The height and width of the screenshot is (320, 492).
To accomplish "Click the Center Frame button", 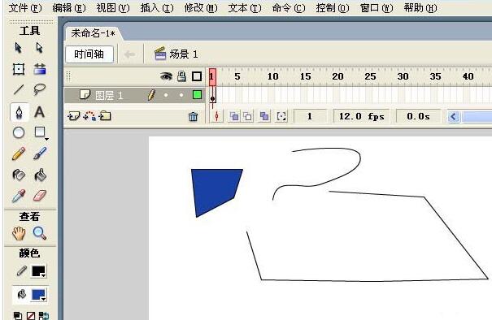I will point(216,116).
